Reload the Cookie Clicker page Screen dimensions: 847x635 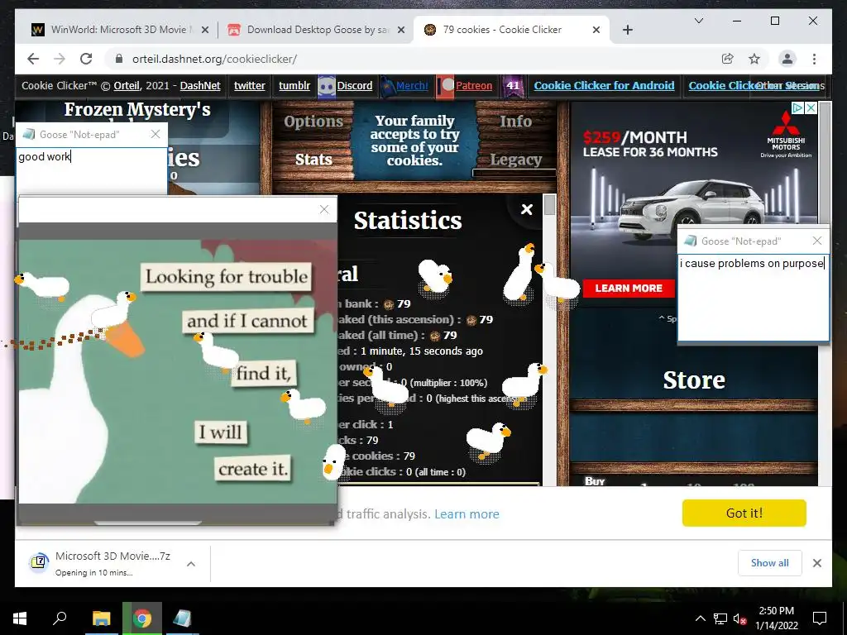(x=86, y=59)
